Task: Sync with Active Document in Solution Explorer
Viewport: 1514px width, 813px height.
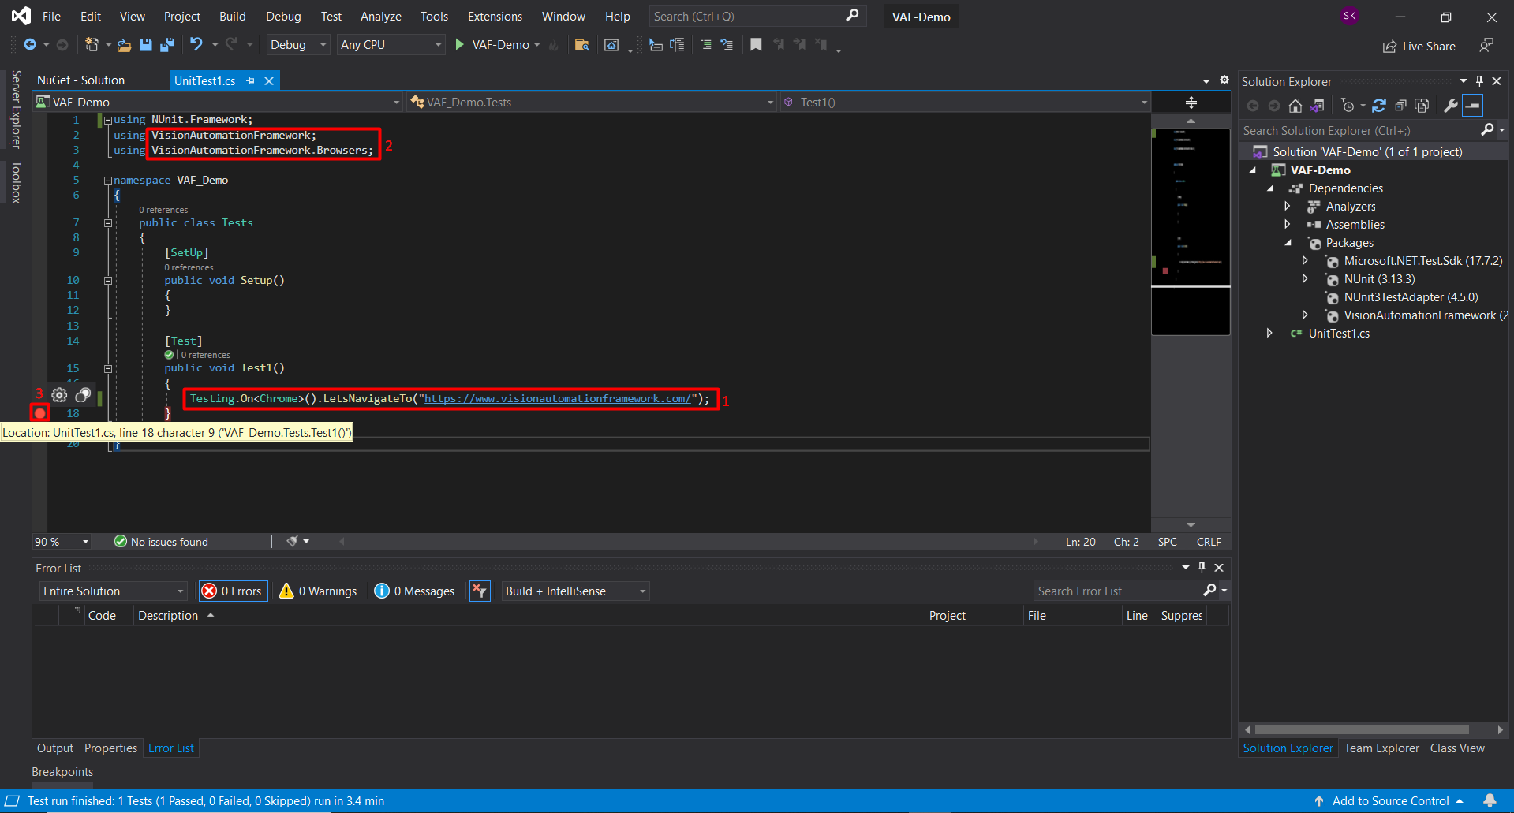Action: click(x=1379, y=106)
